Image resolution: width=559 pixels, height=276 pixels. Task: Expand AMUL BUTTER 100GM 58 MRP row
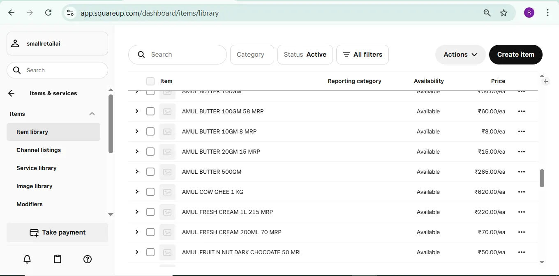pyautogui.click(x=137, y=111)
